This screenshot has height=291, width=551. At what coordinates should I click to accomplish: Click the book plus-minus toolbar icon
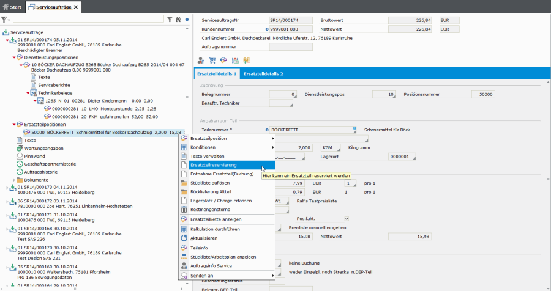(247, 61)
